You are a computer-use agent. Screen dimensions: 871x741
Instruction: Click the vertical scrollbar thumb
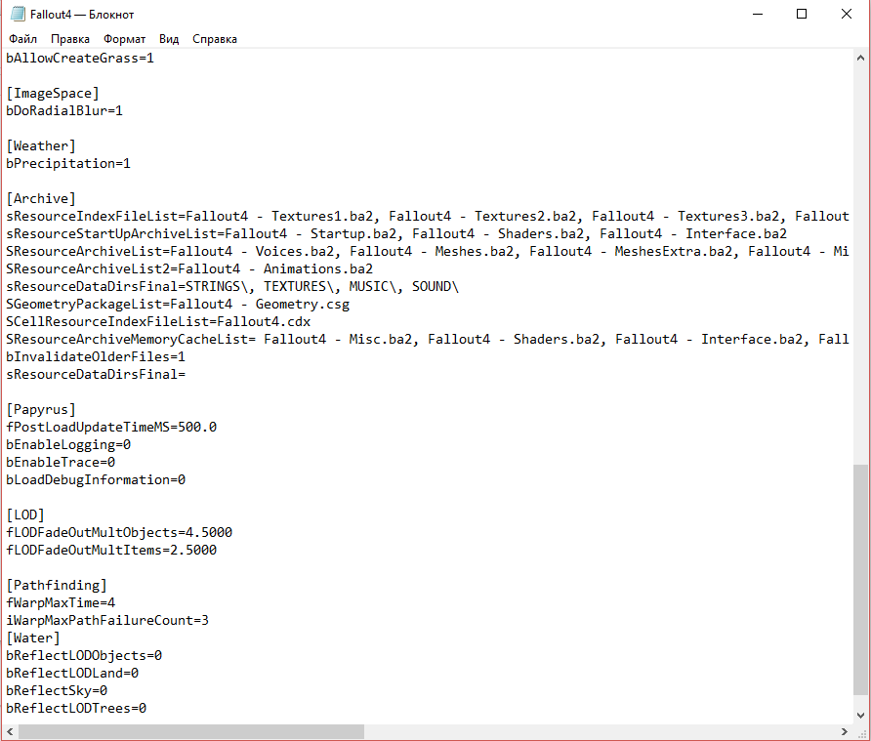point(860,579)
